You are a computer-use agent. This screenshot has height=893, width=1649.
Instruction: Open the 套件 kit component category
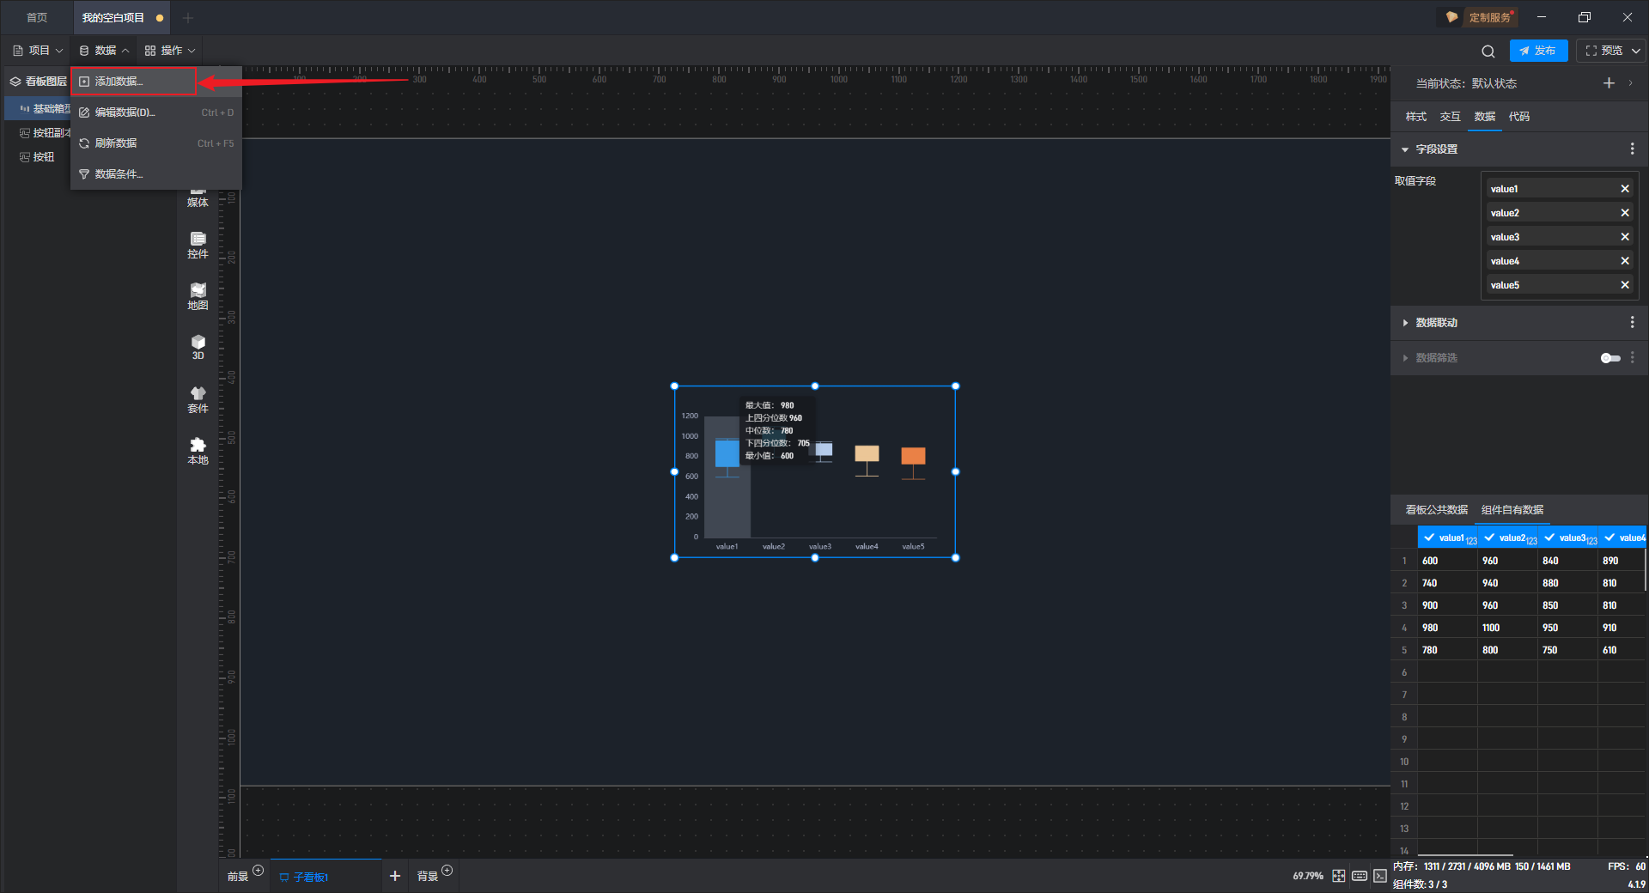tap(198, 398)
